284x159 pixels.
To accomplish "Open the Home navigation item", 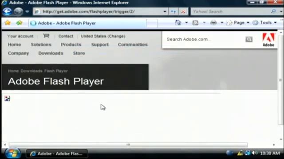I will (15, 45).
